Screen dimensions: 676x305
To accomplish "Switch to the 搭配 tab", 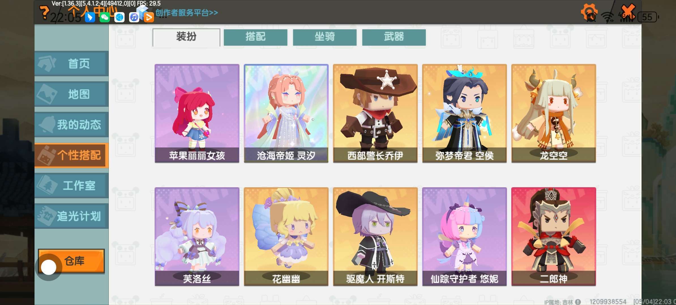I will pos(255,37).
